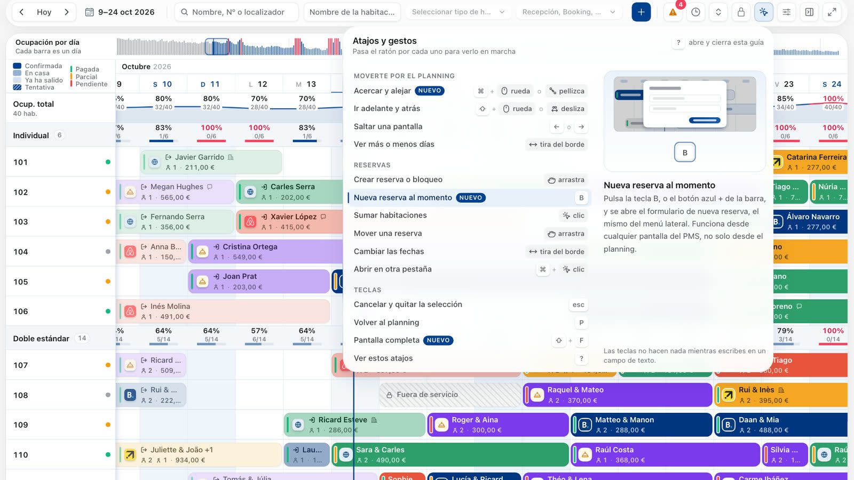
Task: Click the 'L 12' day column header
Action: coord(259,84)
